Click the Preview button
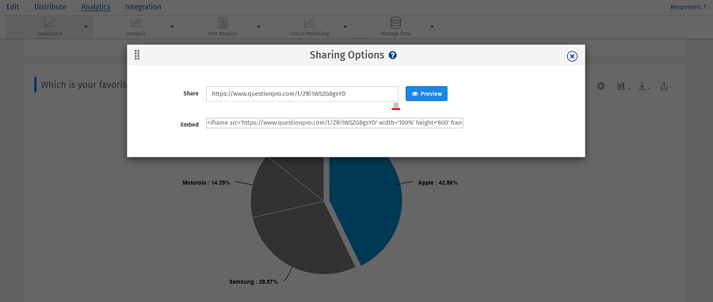Viewport: 713px width, 302px height. coord(426,94)
